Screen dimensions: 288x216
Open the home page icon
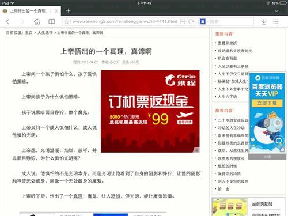[37, 22]
